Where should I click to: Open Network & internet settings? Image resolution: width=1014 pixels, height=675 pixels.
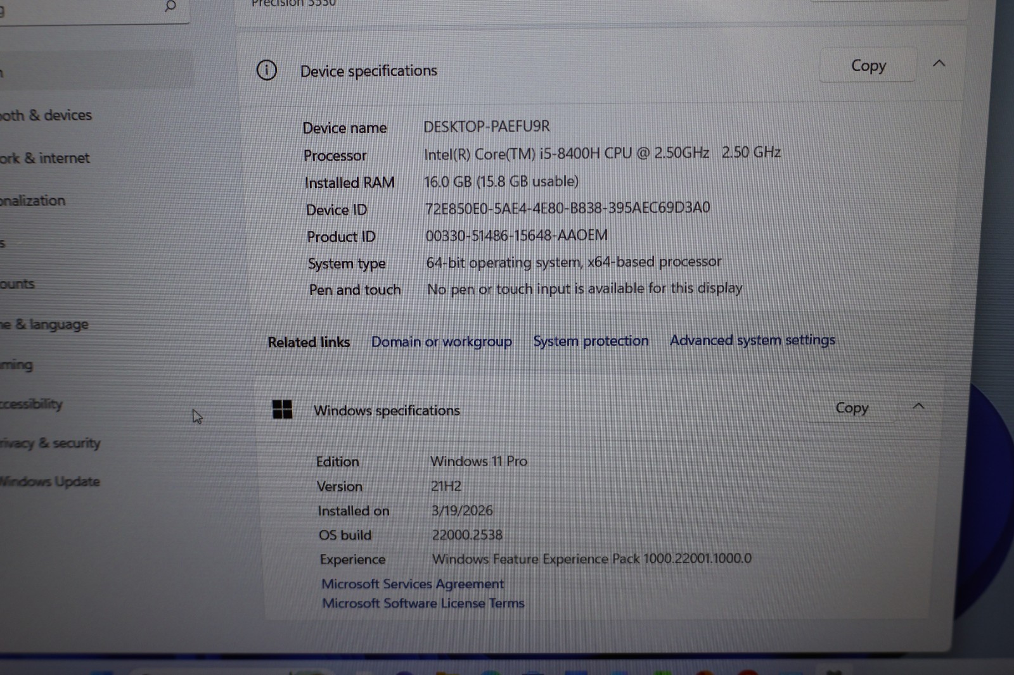(44, 158)
